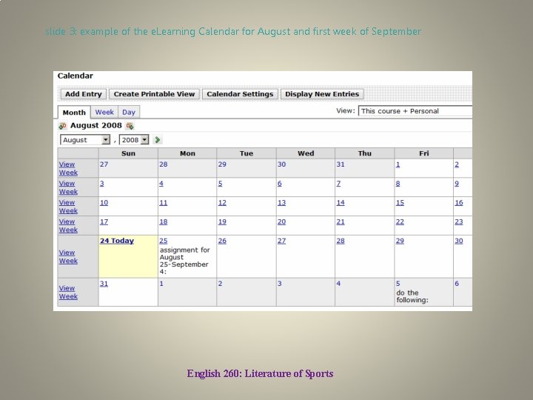The width and height of the screenshot is (533, 400).
Task: Click the green go arrow next to year
Action: click(158, 140)
